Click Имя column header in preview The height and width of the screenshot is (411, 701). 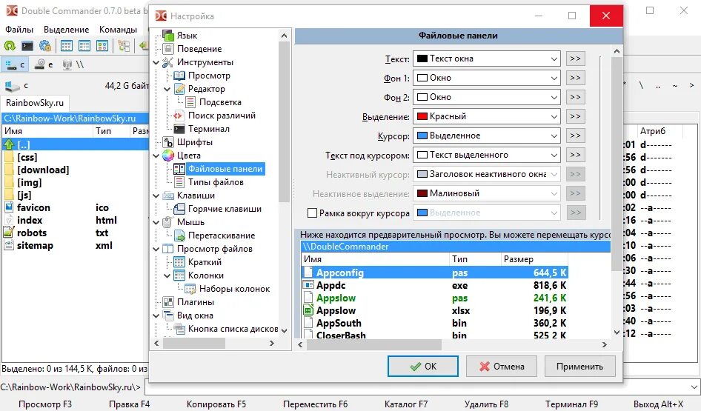coord(375,259)
